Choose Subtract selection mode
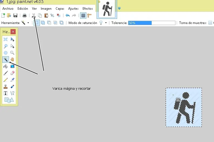The width and height of the screenshot is (214, 142). (49, 23)
